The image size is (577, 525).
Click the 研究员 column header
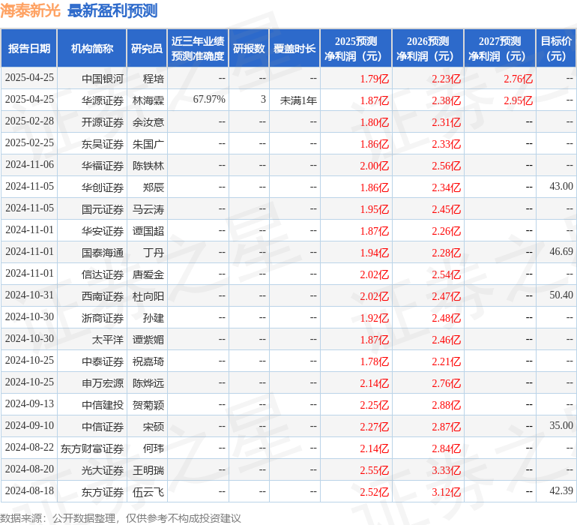pos(147,48)
